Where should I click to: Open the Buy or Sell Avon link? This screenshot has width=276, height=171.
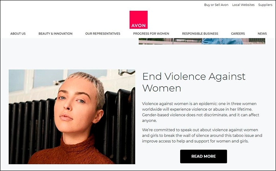(216, 5)
